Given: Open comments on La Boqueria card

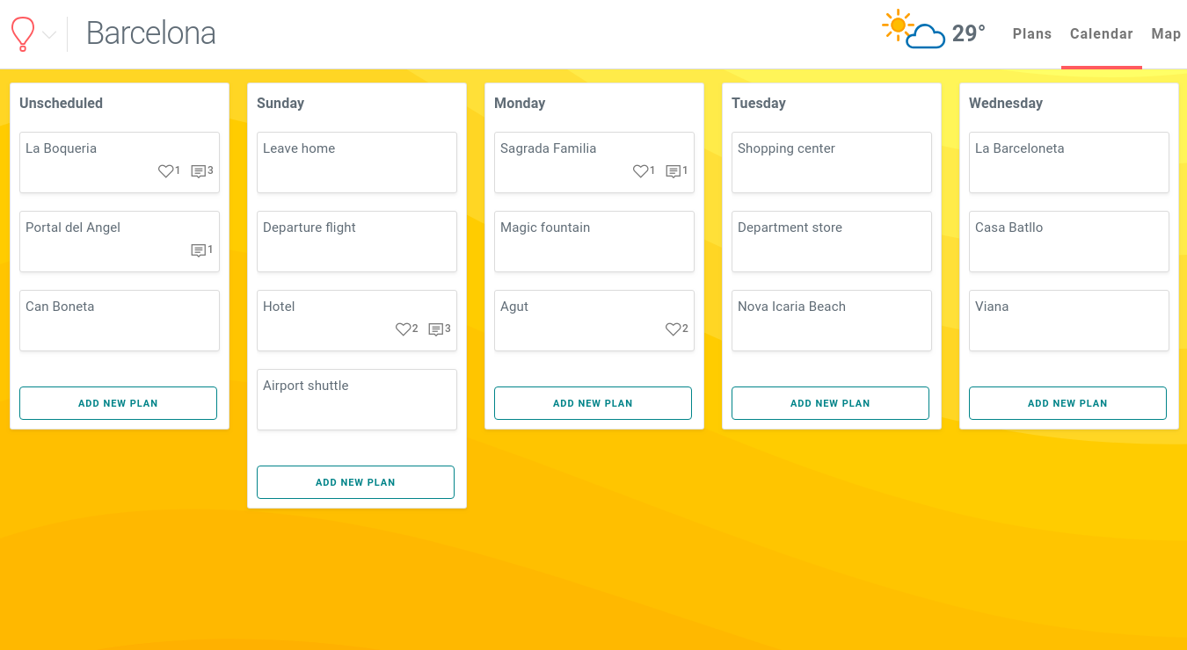Looking at the screenshot, I should point(199,171).
